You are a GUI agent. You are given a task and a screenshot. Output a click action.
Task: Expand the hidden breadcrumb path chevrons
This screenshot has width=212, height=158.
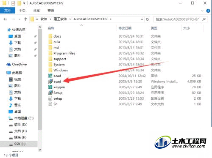point(37,19)
